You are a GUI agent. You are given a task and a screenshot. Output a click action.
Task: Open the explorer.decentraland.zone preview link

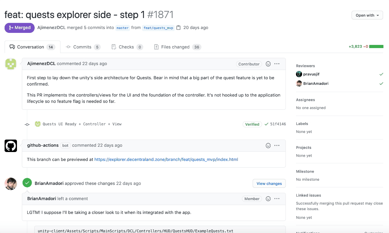[x=166, y=159]
